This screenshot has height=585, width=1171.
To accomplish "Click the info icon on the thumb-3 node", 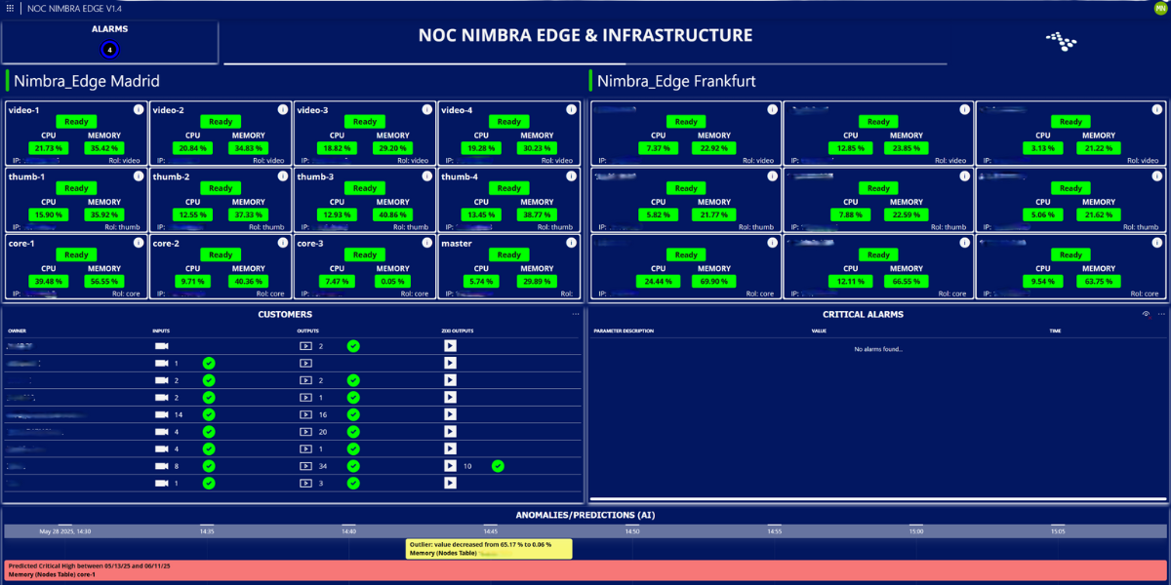I will [425, 175].
